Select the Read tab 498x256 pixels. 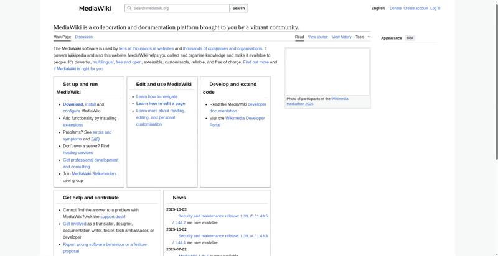299,37
